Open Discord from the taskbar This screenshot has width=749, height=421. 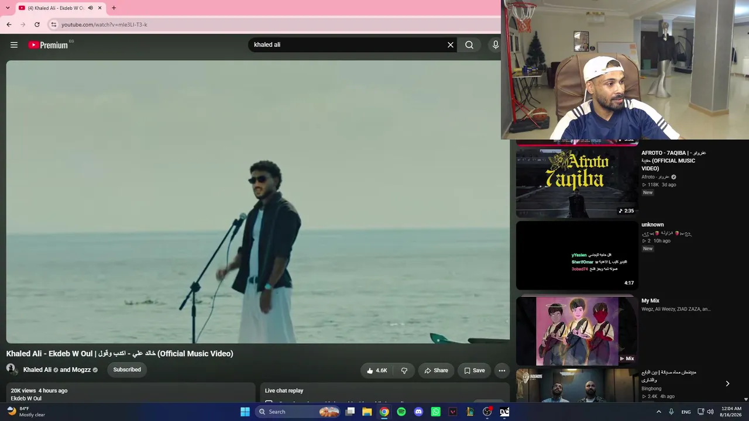coord(418,412)
